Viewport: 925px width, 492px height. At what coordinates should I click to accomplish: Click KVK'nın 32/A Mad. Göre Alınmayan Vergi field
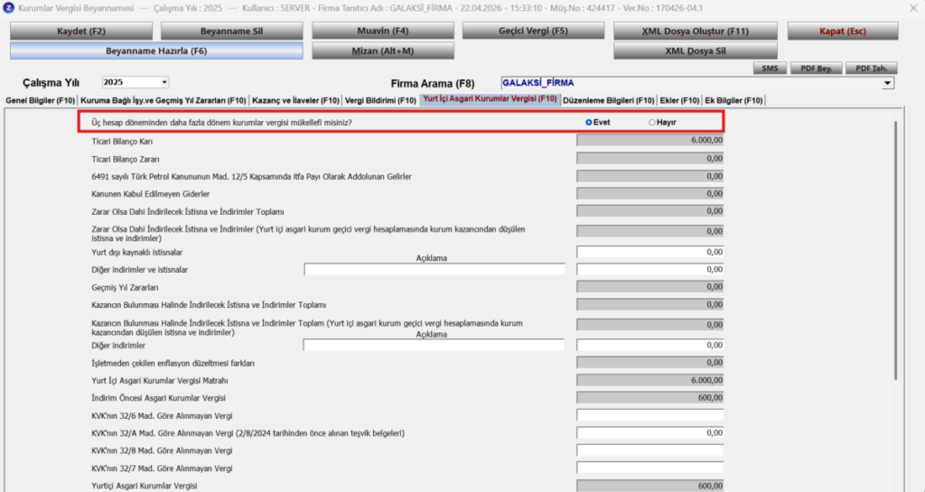click(650, 433)
